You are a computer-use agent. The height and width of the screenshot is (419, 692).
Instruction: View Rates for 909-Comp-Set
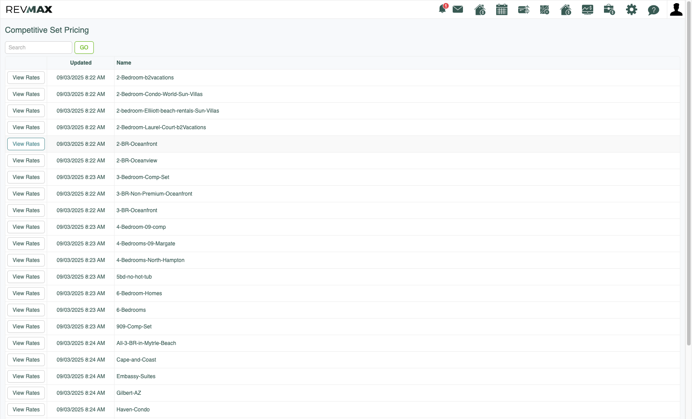tap(26, 327)
